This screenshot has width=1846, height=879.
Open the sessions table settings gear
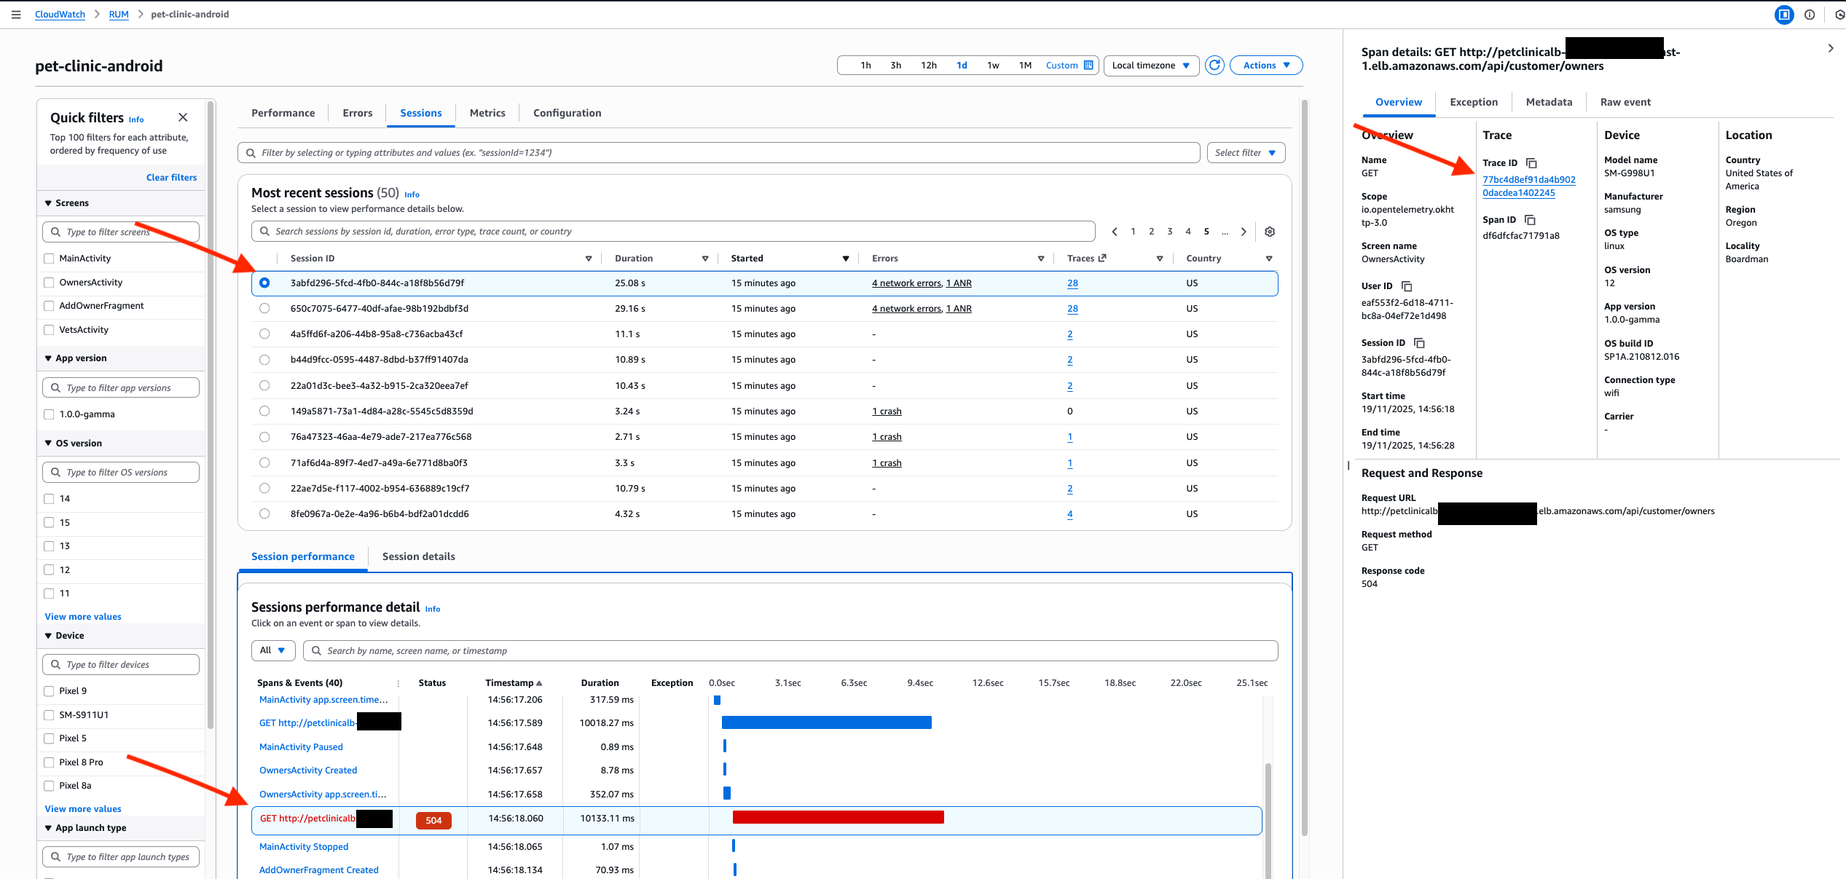(x=1270, y=231)
